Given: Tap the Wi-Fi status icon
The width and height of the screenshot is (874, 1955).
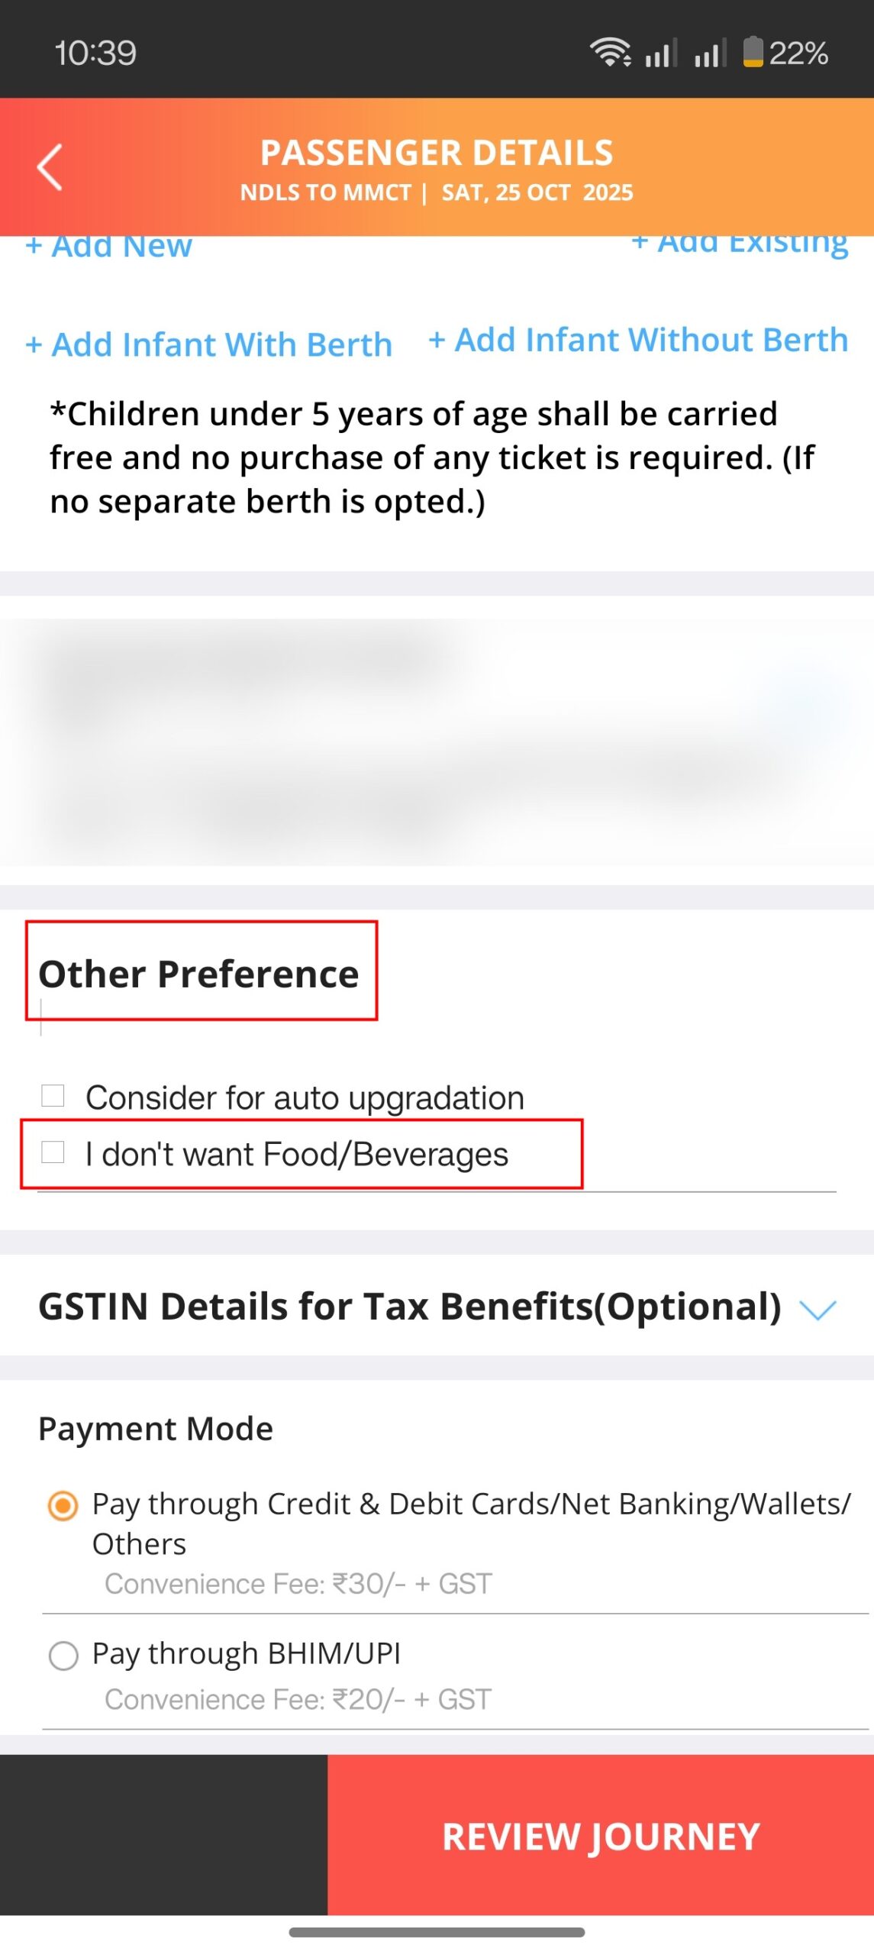Looking at the screenshot, I should 610,53.
